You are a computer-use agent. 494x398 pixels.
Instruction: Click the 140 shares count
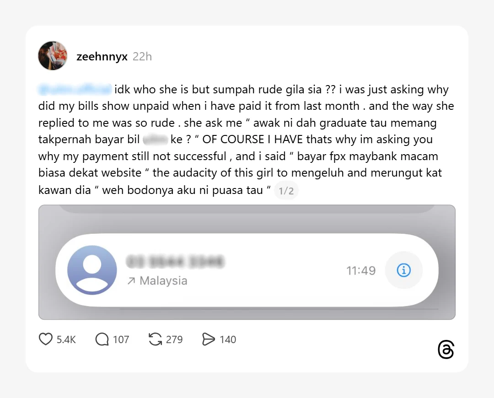pos(228,339)
